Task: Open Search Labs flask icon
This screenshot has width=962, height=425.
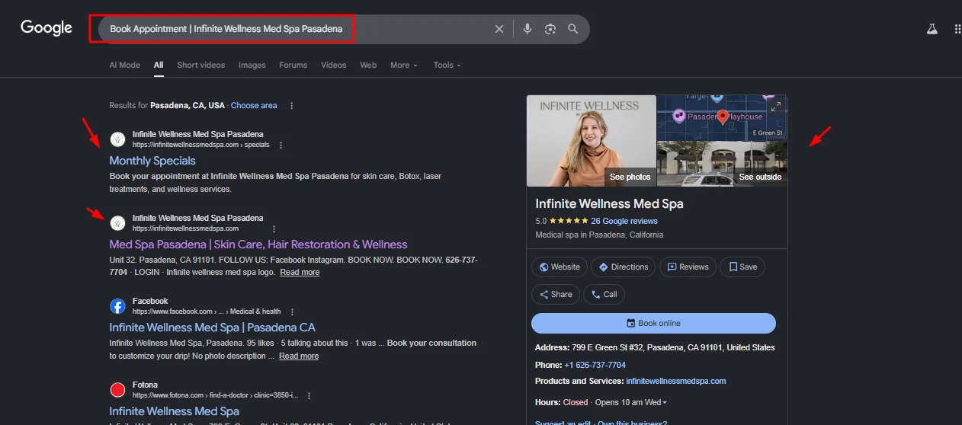Action: [x=932, y=29]
